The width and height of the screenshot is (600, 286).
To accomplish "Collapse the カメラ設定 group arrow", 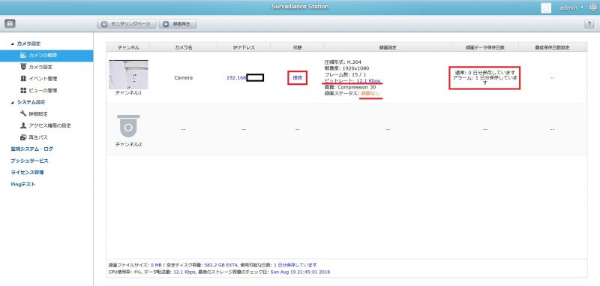I will click(12, 44).
